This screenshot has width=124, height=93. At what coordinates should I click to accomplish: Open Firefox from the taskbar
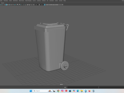[x=89, y=91]
